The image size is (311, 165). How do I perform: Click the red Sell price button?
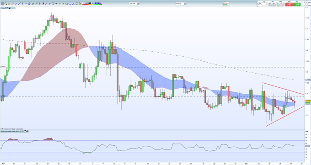(289, 5)
